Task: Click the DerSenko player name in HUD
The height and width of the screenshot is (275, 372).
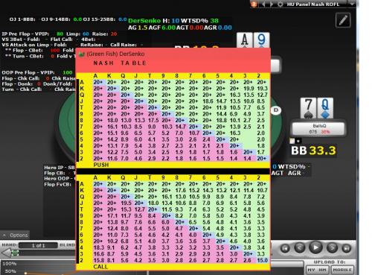Action: coord(144,21)
